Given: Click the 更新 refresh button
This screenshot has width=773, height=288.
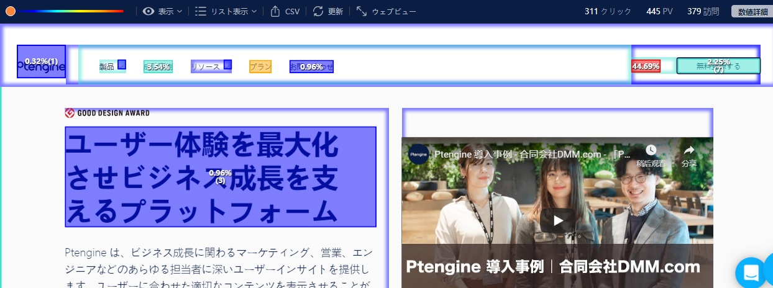Looking at the screenshot, I should pos(327,11).
